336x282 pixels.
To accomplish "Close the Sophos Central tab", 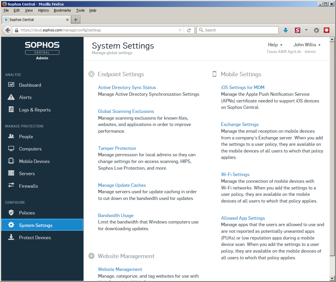I will pos(67,20).
